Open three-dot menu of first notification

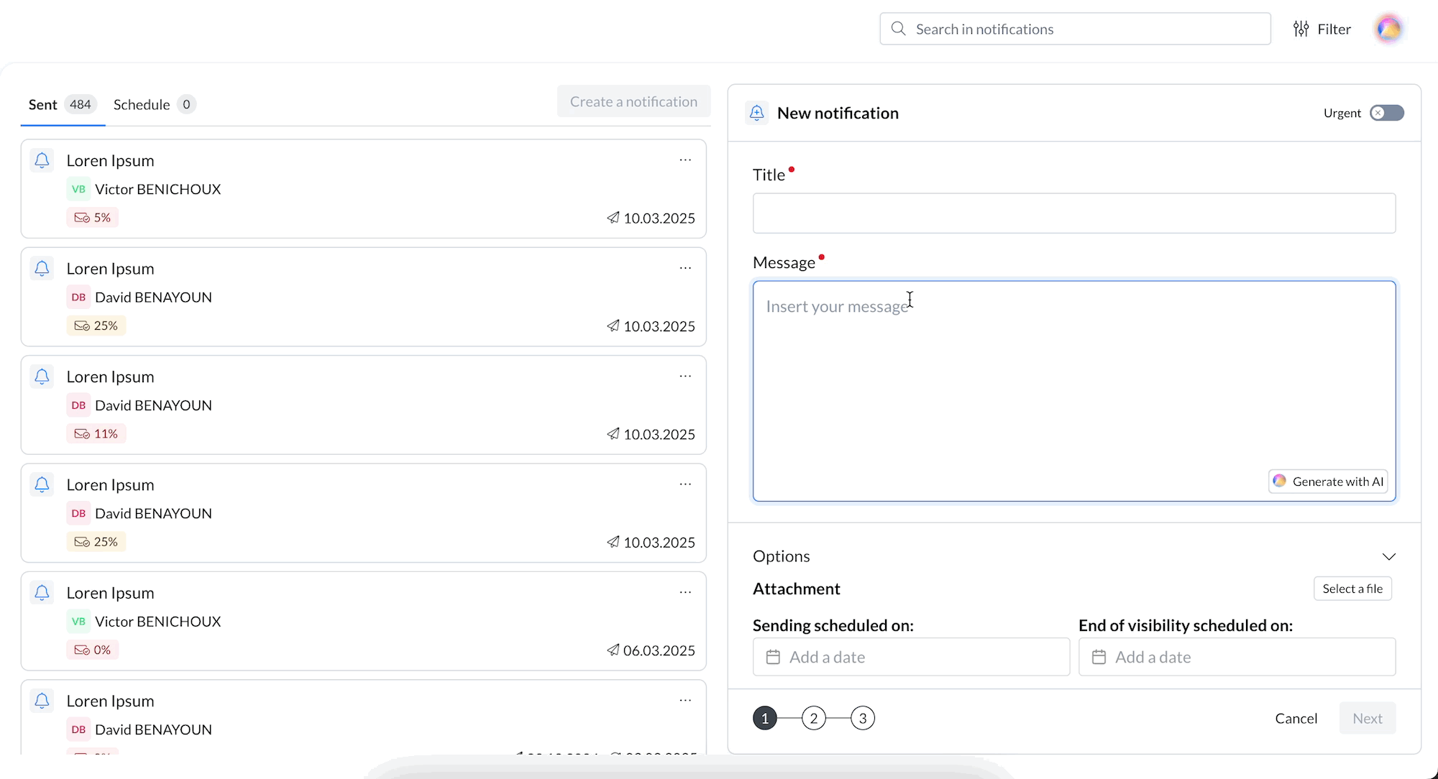pyautogui.click(x=685, y=160)
